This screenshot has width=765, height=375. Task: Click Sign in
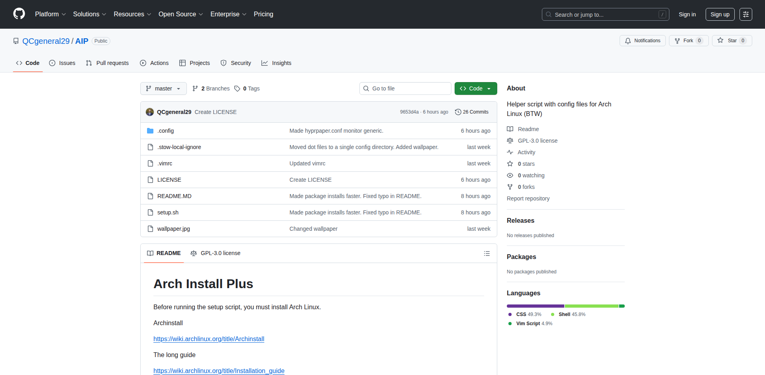click(687, 14)
